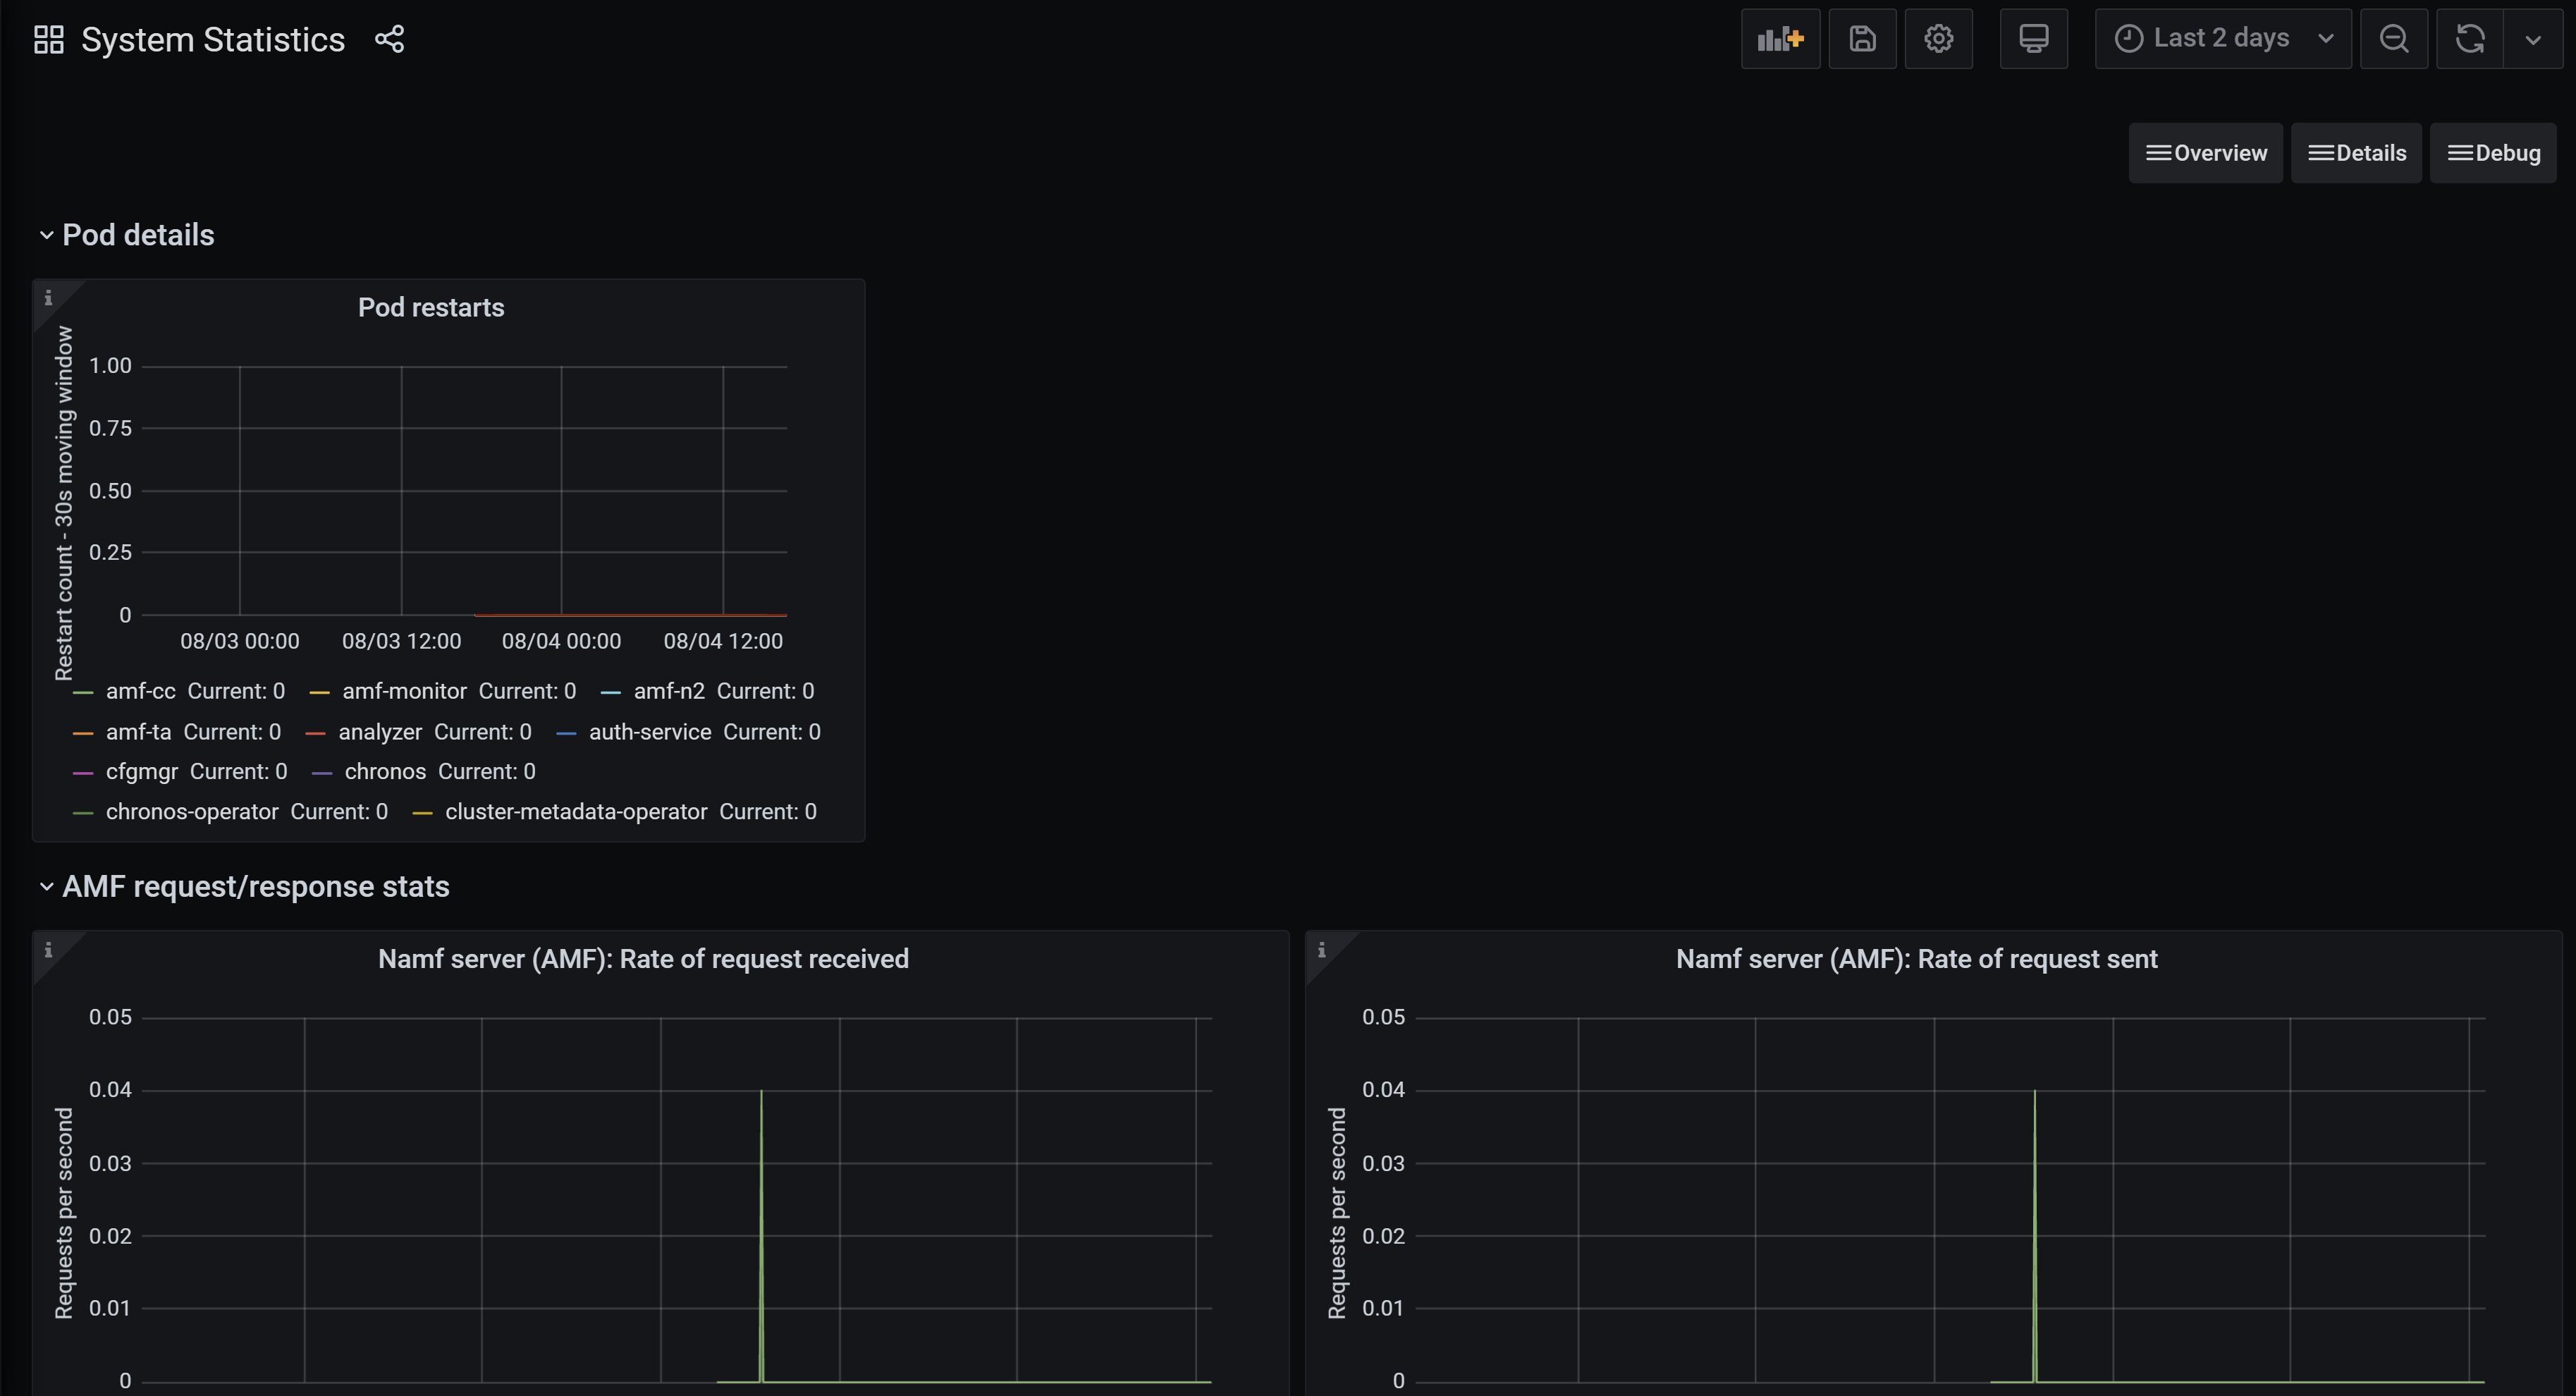Open refresh interval dropdown arrow
This screenshot has height=1396, width=2576.
coord(2532,39)
